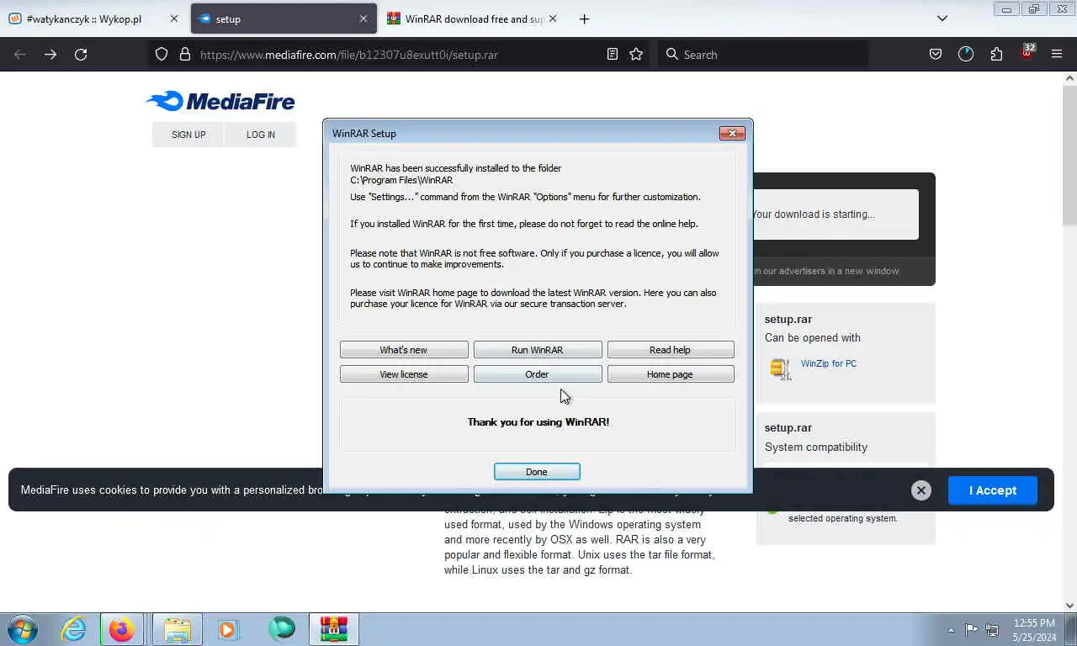Click the Search box in toolbar

tap(762, 54)
